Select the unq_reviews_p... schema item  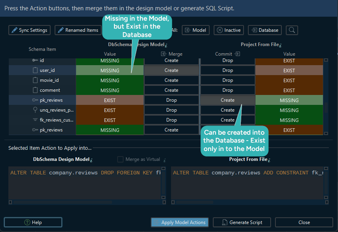[42, 110]
